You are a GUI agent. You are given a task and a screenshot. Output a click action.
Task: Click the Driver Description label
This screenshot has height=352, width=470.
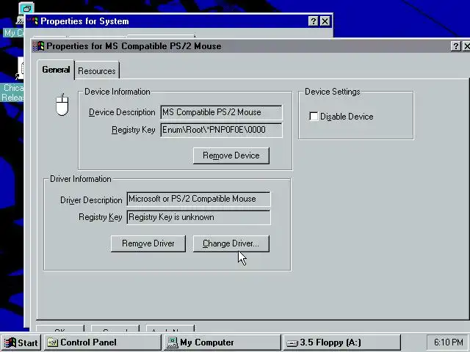[91, 200]
